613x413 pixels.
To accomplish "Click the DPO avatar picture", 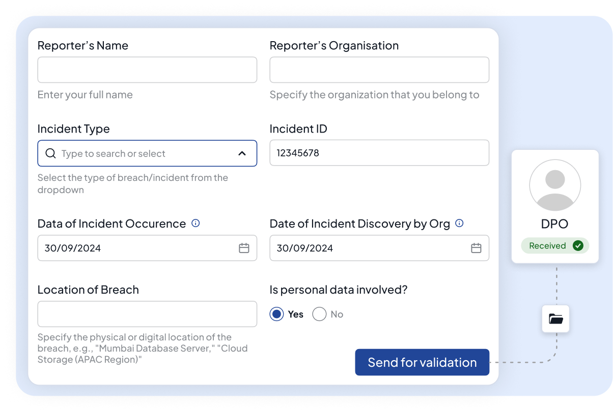I will coord(555,185).
